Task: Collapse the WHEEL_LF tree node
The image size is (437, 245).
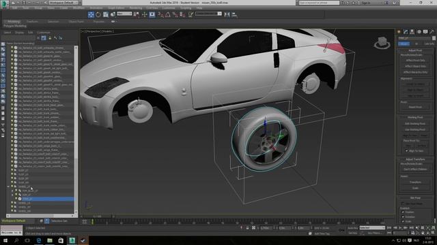Action: coord(8,186)
